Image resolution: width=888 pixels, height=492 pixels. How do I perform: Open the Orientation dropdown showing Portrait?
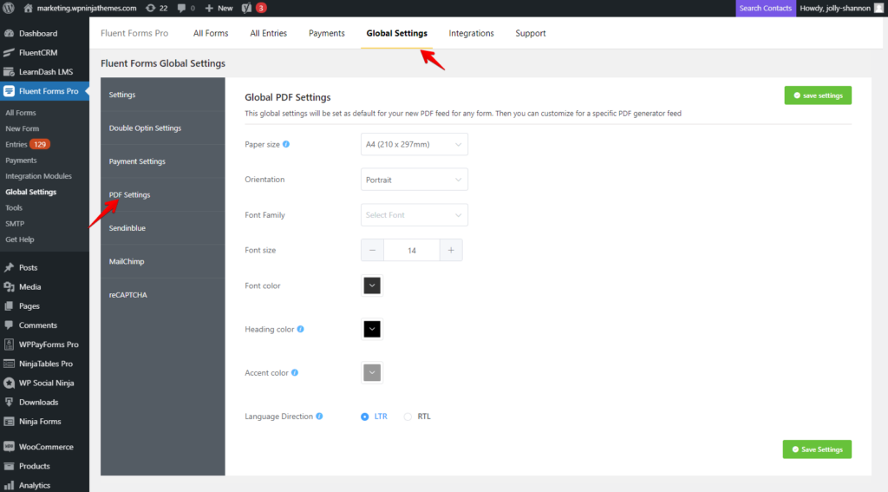414,180
